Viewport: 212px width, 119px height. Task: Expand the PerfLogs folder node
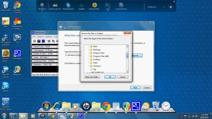click(89, 50)
